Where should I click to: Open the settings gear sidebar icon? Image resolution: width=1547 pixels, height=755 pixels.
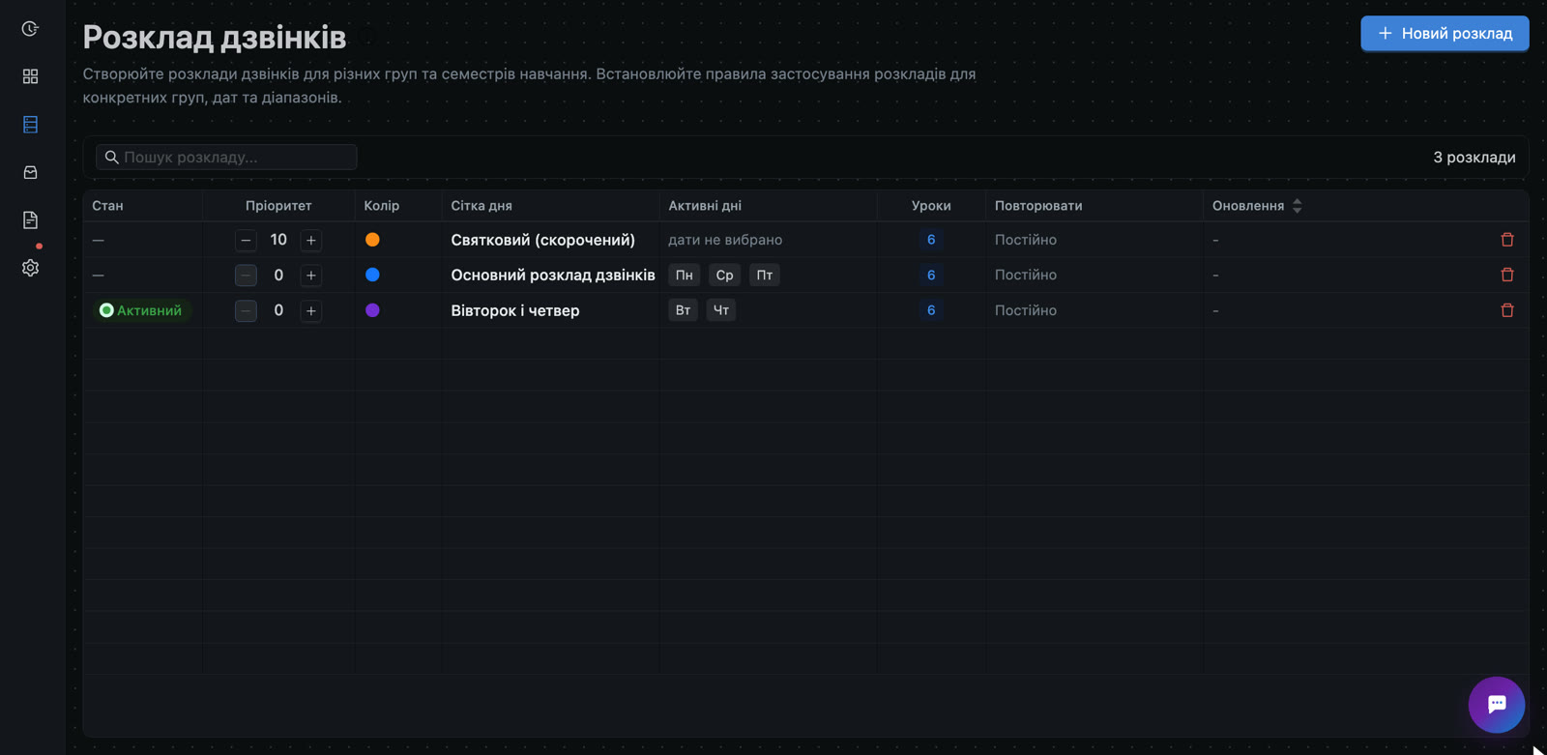[x=30, y=268]
